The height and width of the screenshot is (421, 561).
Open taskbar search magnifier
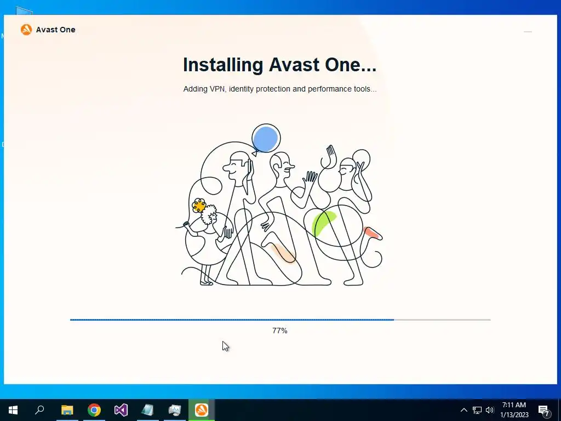pyautogui.click(x=39, y=410)
